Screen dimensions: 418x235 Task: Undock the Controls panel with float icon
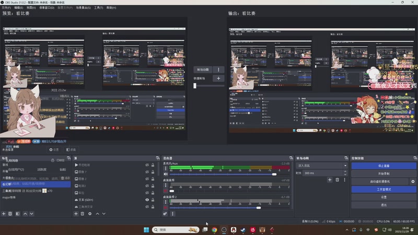[x=415, y=158]
